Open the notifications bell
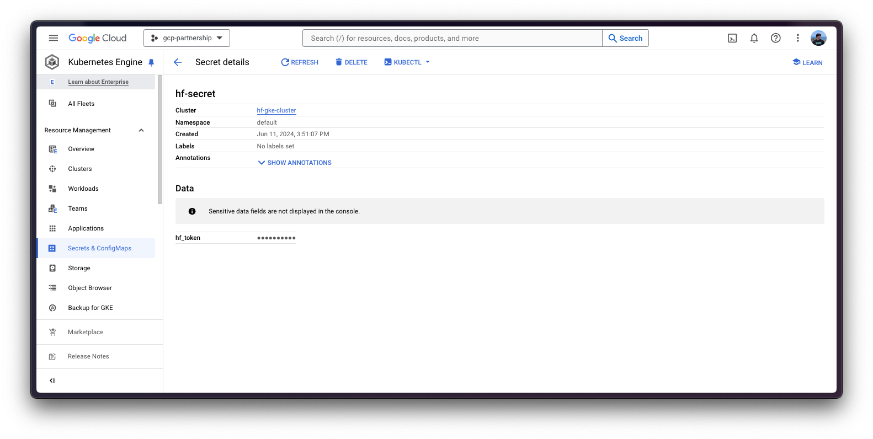The width and height of the screenshot is (873, 439). [x=754, y=38]
